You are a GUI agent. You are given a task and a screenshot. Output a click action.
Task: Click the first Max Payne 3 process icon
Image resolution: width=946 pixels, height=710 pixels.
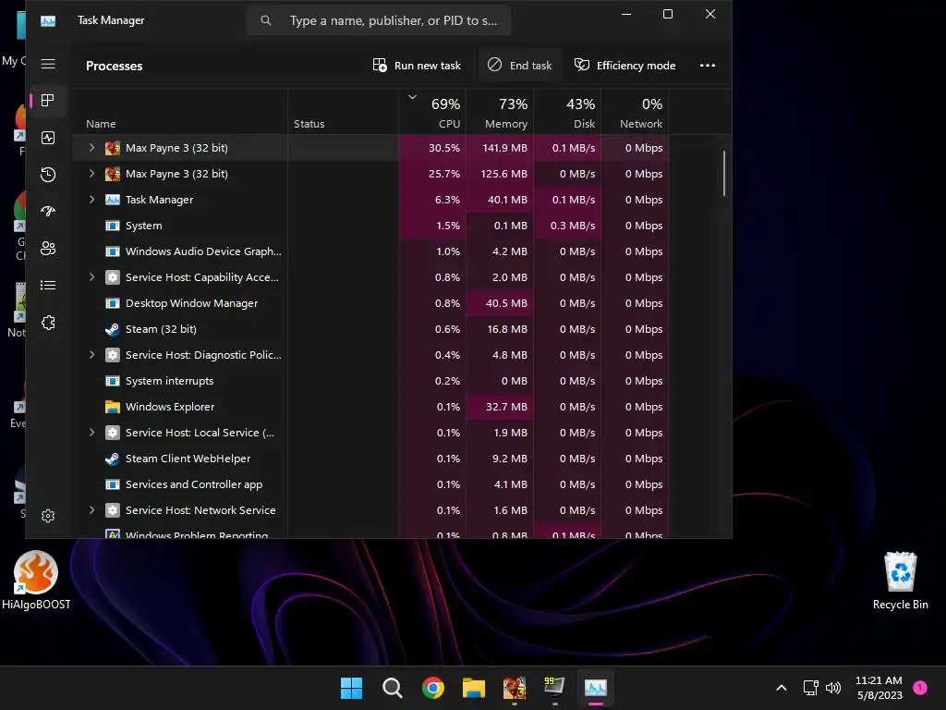(x=112, y=148)
